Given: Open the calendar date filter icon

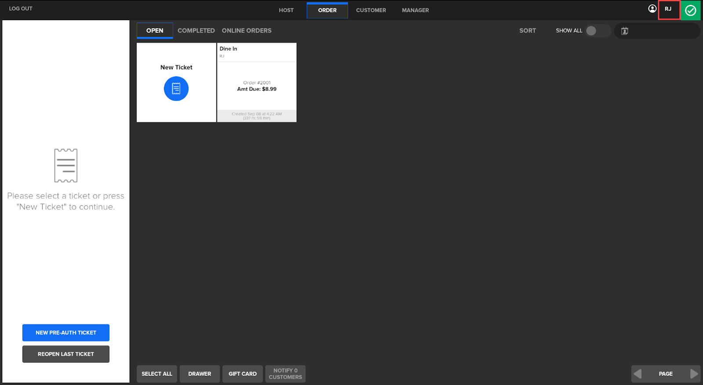Looking at the screenshot, I should (624, 31).
